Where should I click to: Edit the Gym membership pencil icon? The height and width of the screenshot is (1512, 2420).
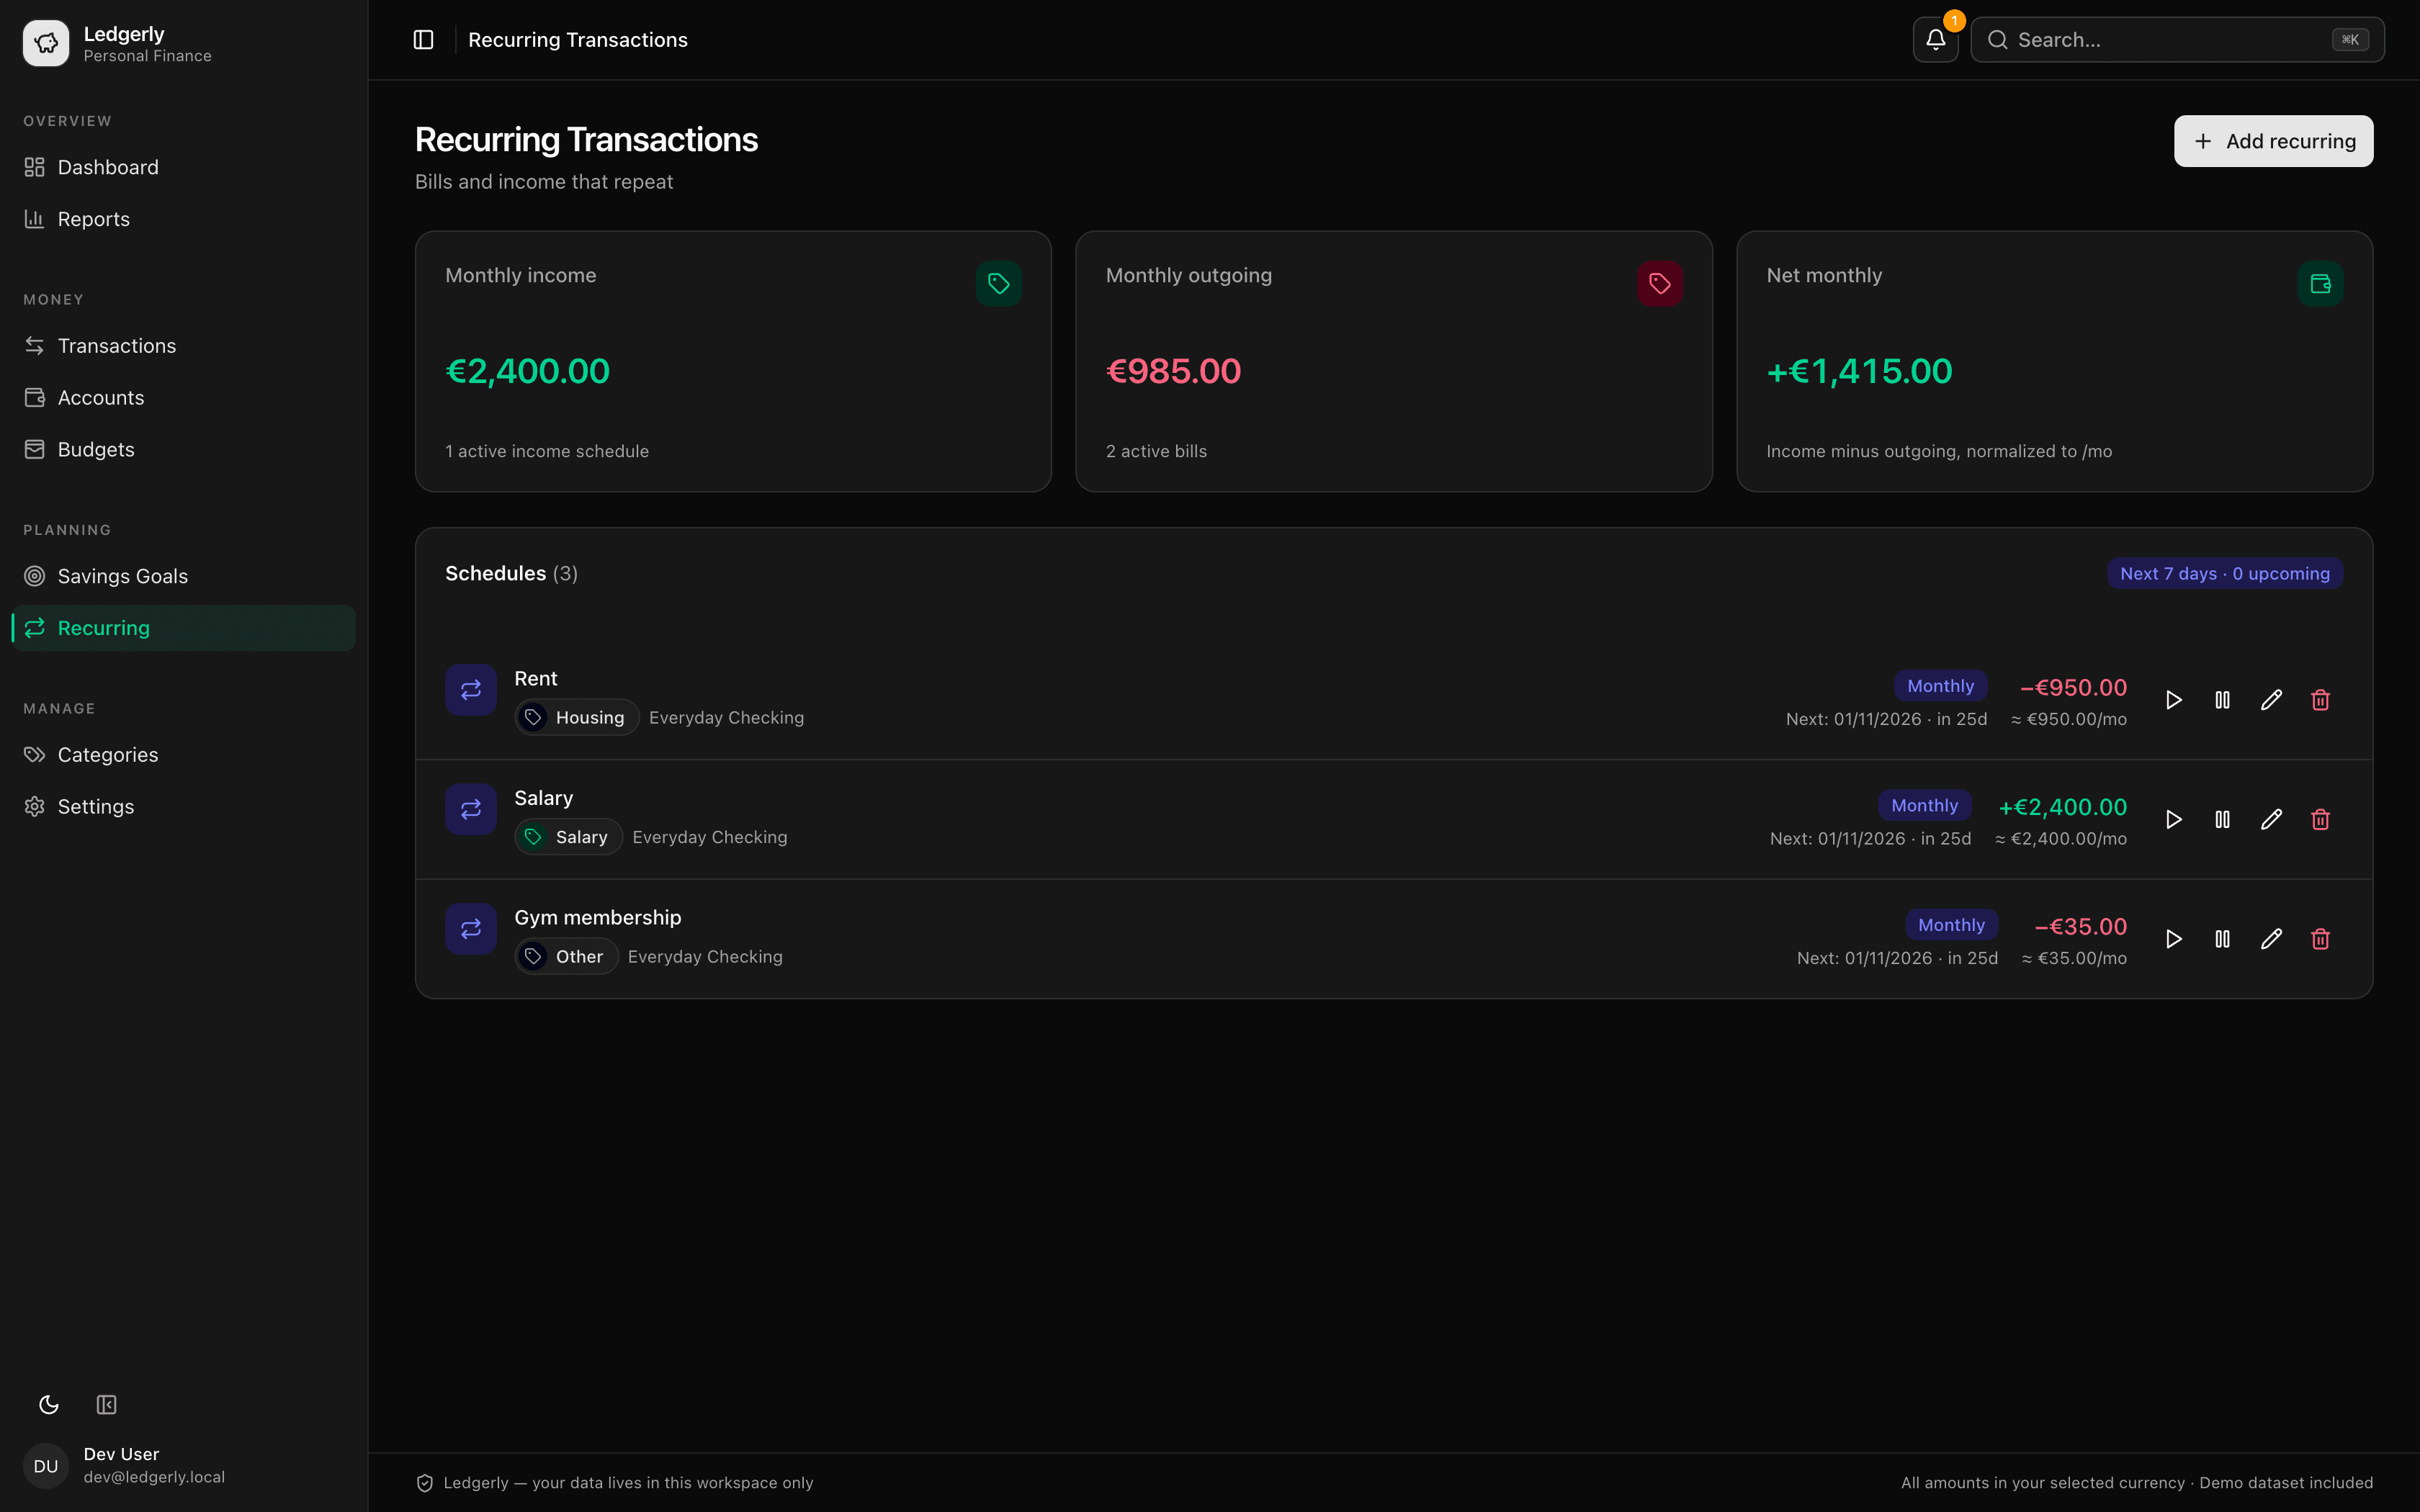(2271, 939)
